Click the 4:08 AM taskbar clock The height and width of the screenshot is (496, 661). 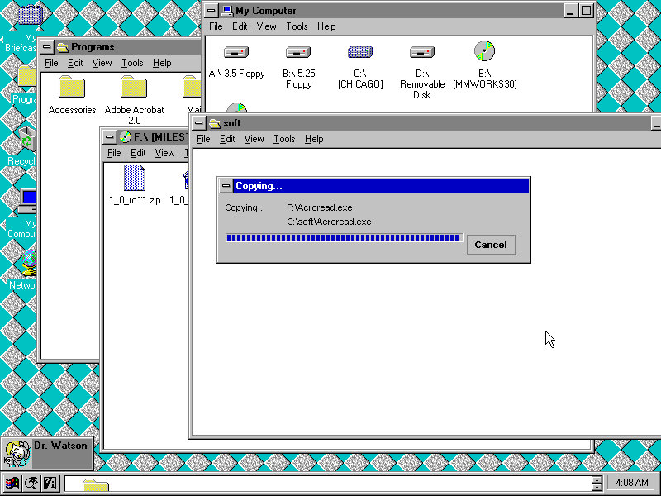click(630, 483)
